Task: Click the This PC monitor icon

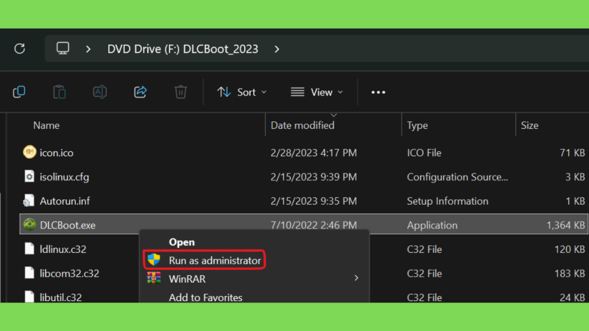Action: [x=63, y=48]
